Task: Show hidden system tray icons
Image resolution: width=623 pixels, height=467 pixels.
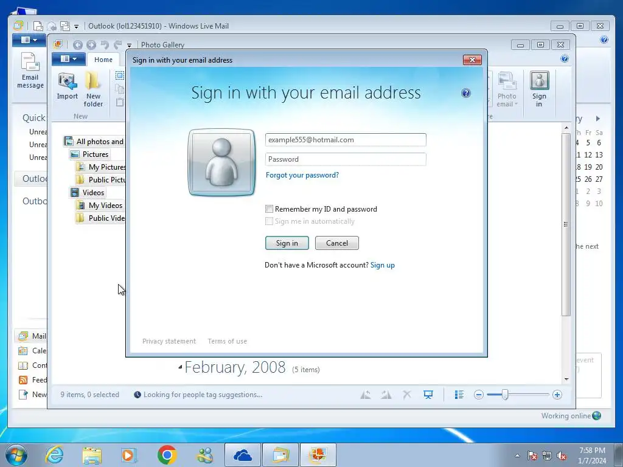Action: coord(517,455)
